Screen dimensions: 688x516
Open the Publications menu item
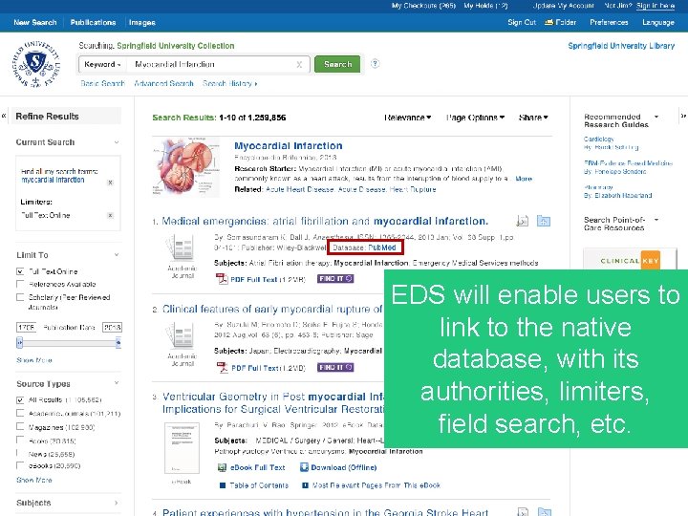93,22
